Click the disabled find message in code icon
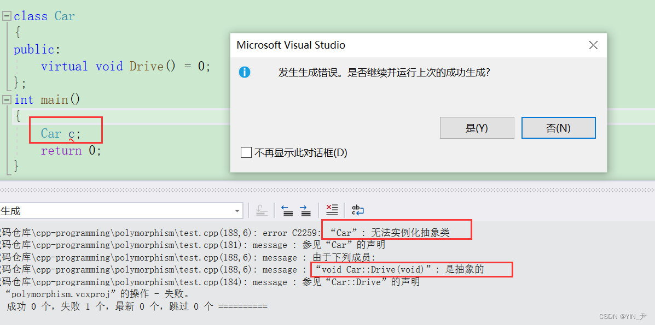The width and height of the screenshot is (655, 325). click(262, 210)
